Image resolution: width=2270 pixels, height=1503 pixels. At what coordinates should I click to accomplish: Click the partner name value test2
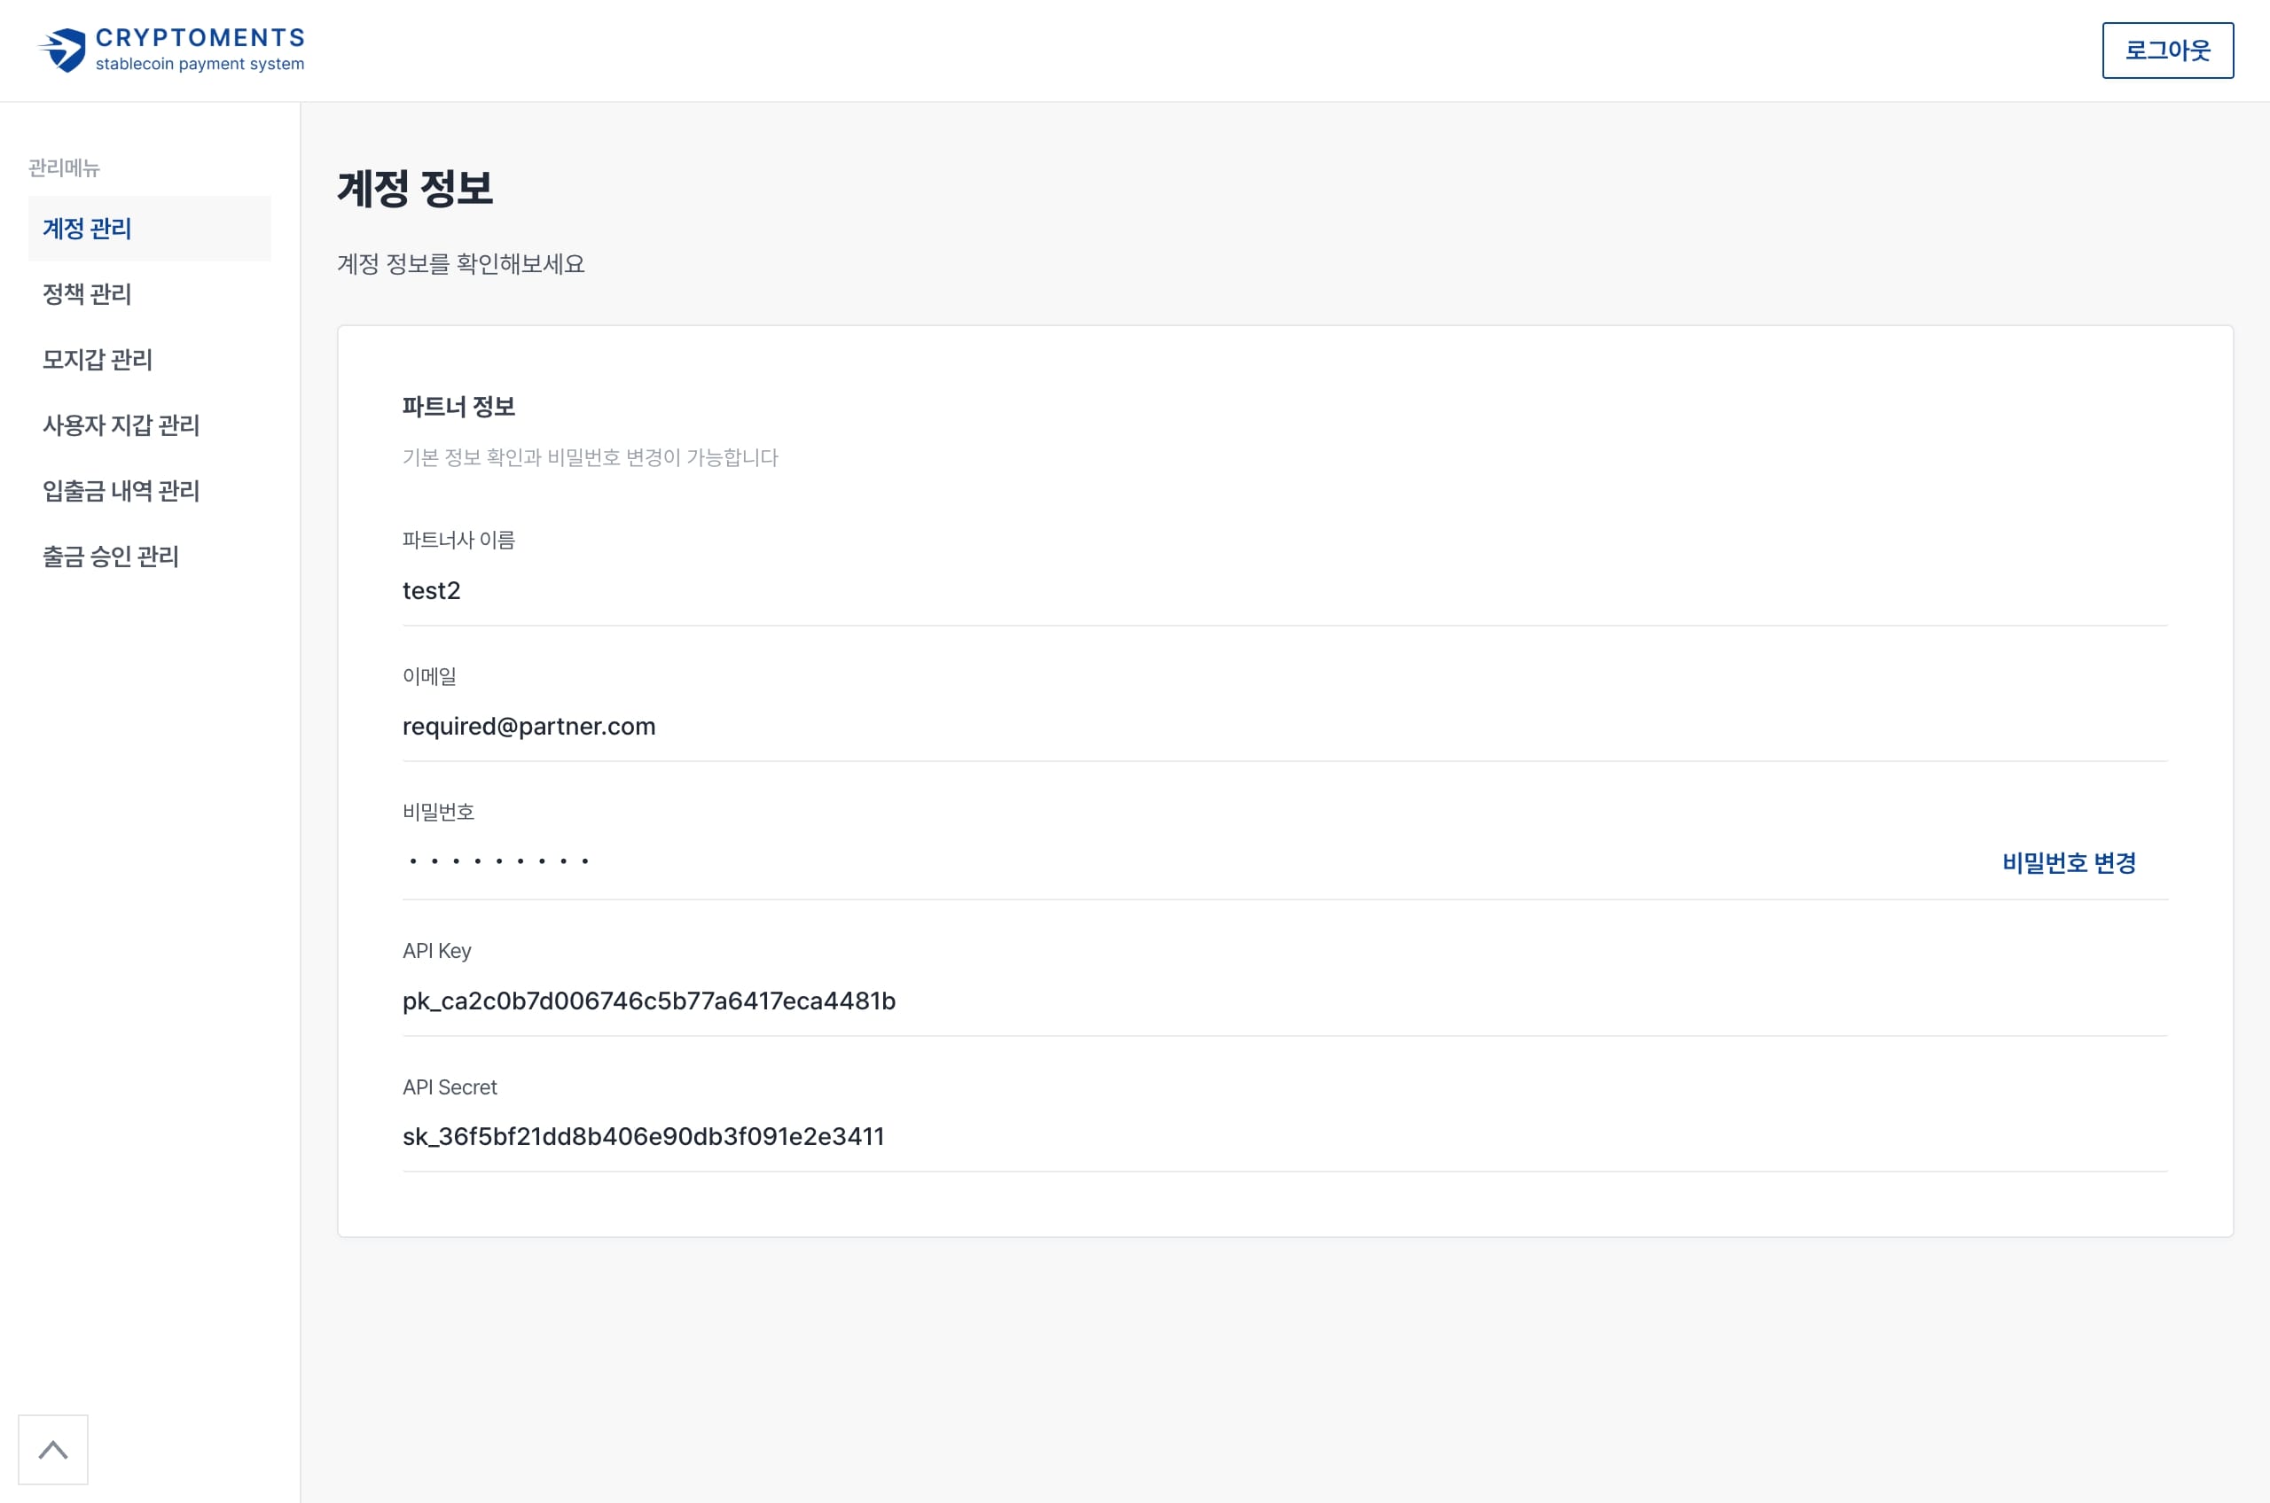pyautogui.click(x=431, y=590)
